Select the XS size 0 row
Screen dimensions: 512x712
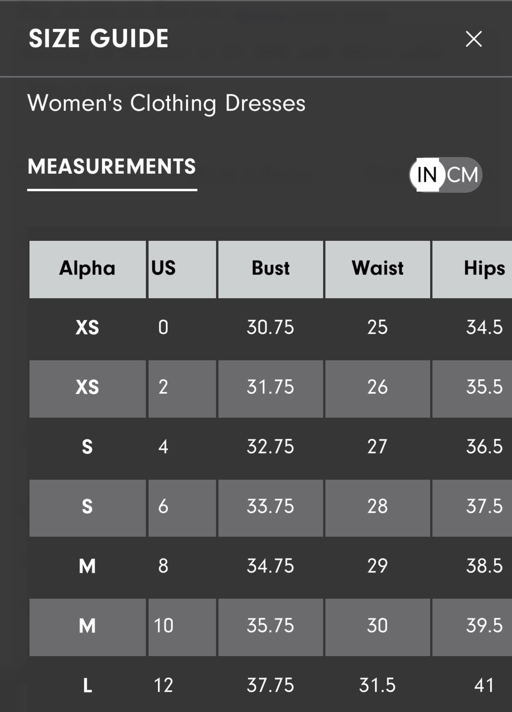(271, 328)
